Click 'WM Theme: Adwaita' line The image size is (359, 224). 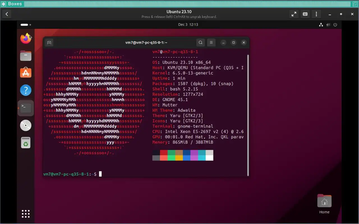(x=174, y=110)
